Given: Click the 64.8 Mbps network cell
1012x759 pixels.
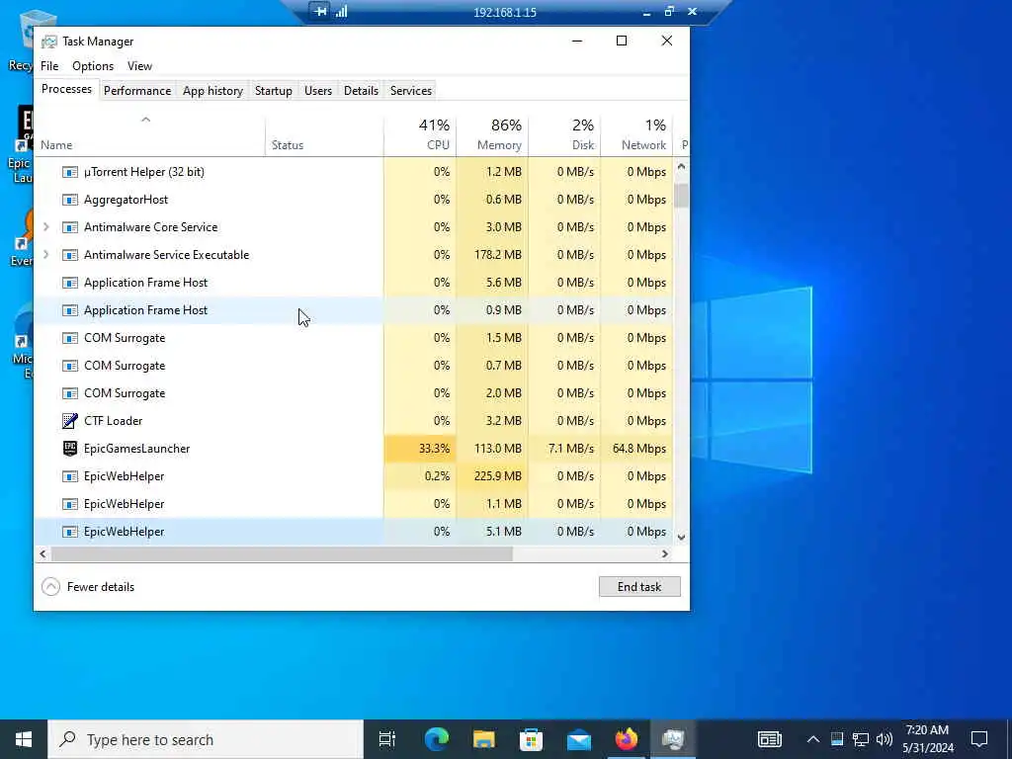Looking at the screenshot, I should tap(637, 449).
